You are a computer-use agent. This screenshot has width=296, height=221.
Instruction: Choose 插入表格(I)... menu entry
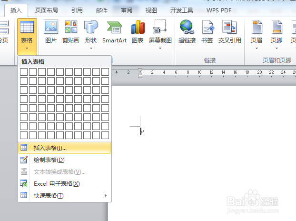65,148
